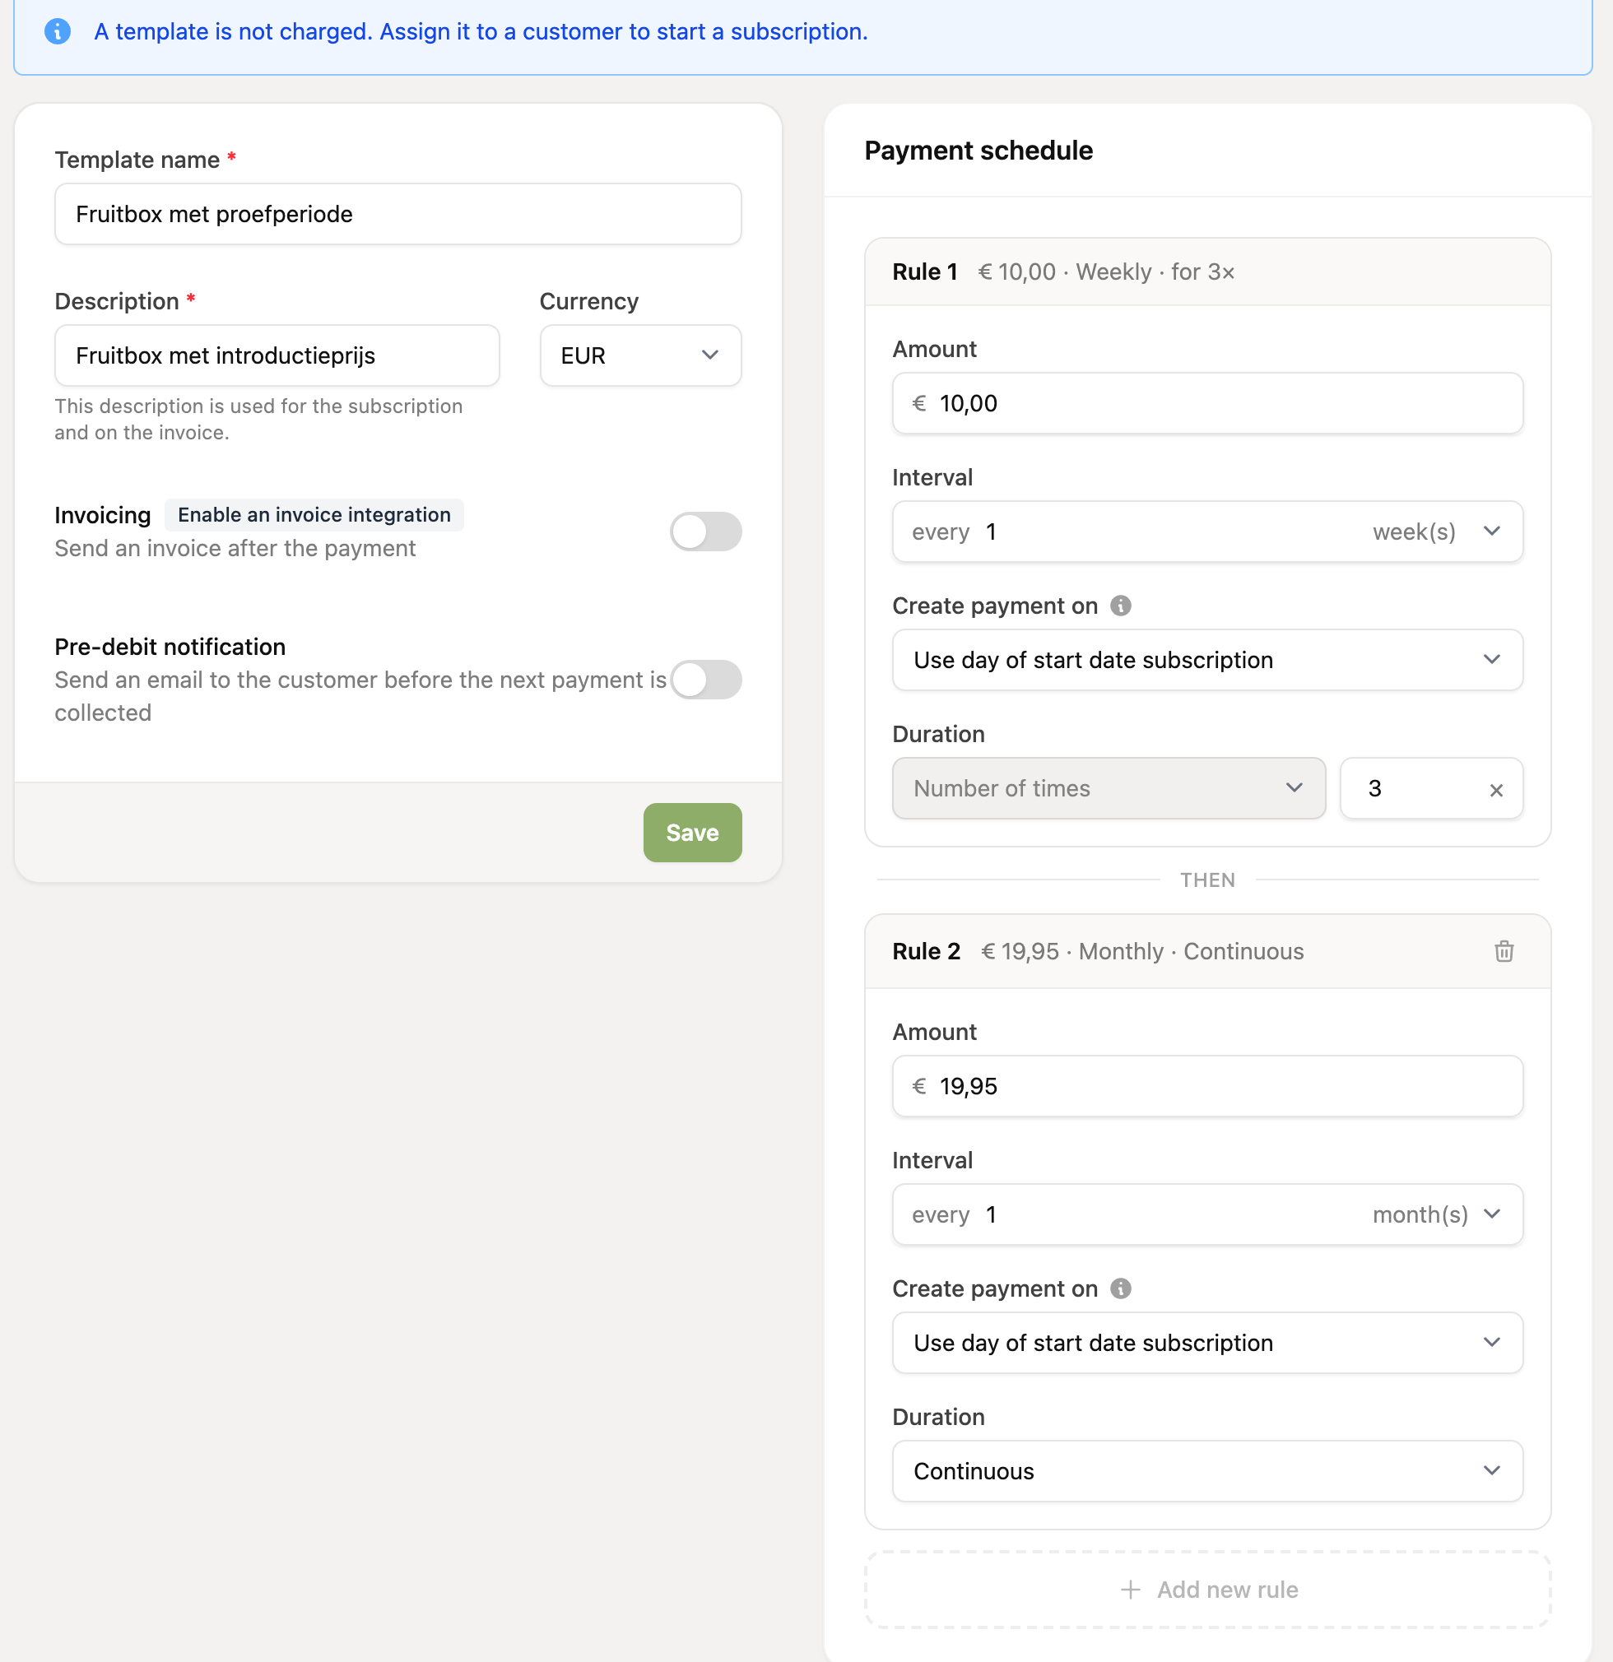The width and height of the screenshot is (1613, 1662).
Task: Edit Rule 2 interval number field
Action: tap(1170, 1214)
